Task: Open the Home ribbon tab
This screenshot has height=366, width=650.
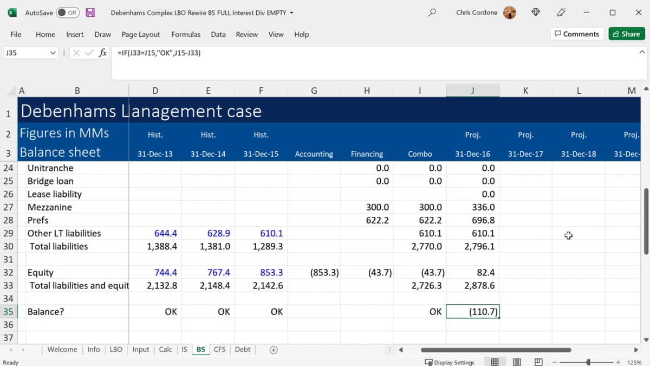Action: pos(45,34)
